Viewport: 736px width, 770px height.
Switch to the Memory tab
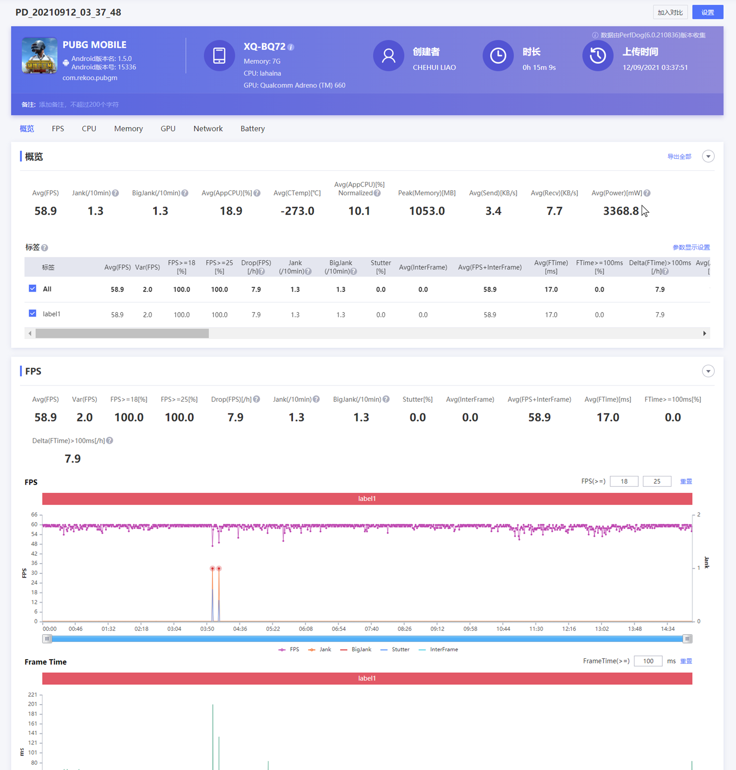point(128,128)
